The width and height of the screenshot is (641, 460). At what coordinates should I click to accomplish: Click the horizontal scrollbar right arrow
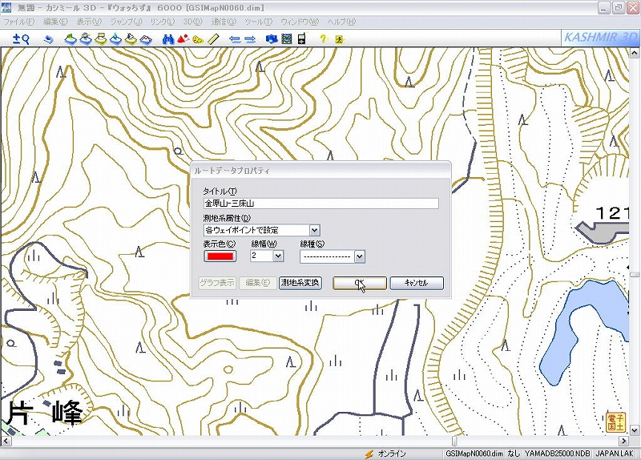[x=624, y=441]
